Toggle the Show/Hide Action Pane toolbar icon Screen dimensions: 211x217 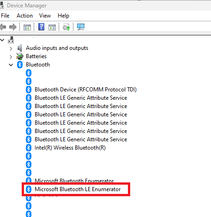52,27
